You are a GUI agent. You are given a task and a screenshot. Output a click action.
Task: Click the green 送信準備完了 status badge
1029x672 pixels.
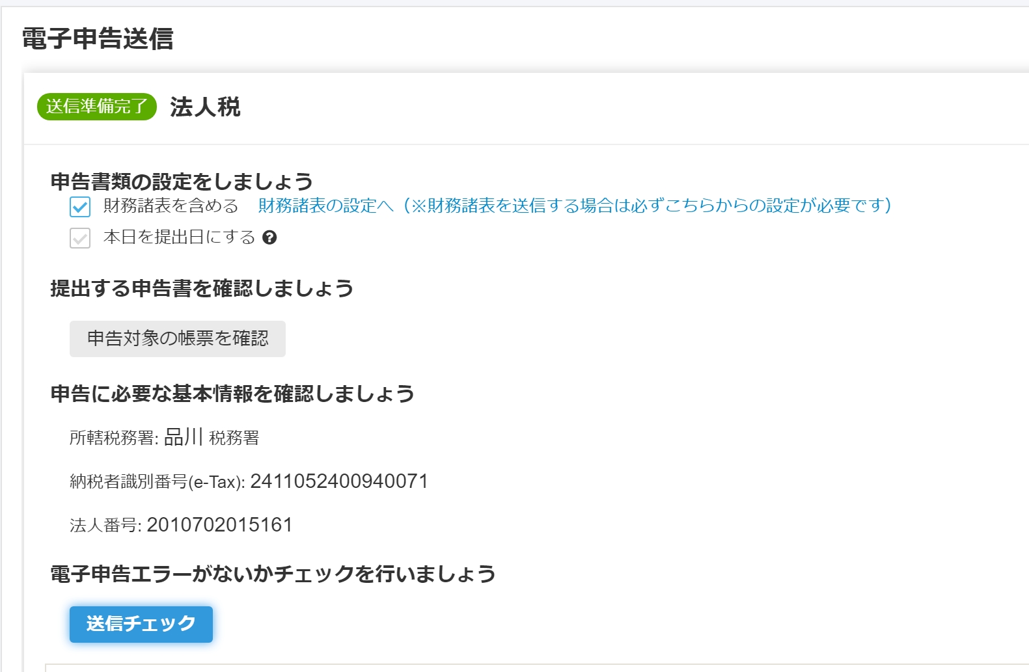click(97, 107)
